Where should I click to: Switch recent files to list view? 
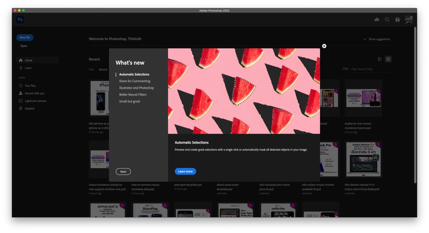pos(380,59)
